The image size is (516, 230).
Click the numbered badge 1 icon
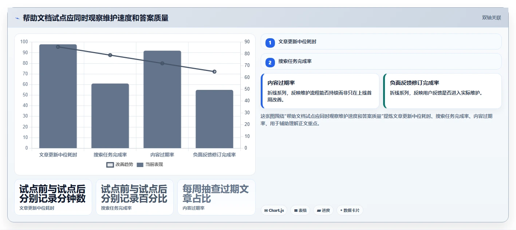tap(270, 43)
